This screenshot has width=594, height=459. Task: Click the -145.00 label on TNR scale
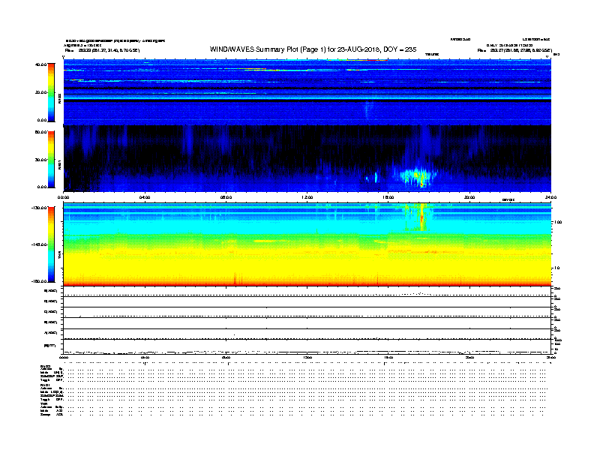pyautogui.click(x=40, y=244)
